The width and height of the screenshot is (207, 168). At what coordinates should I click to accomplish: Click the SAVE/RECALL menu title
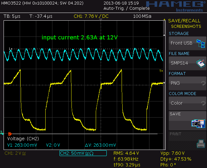click(184, 21)
